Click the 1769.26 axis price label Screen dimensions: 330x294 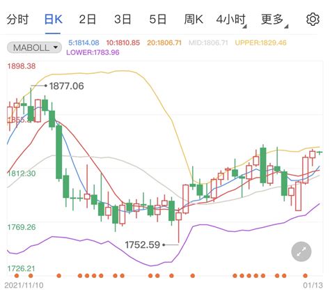pyautogui.click(x=22, y=227)
